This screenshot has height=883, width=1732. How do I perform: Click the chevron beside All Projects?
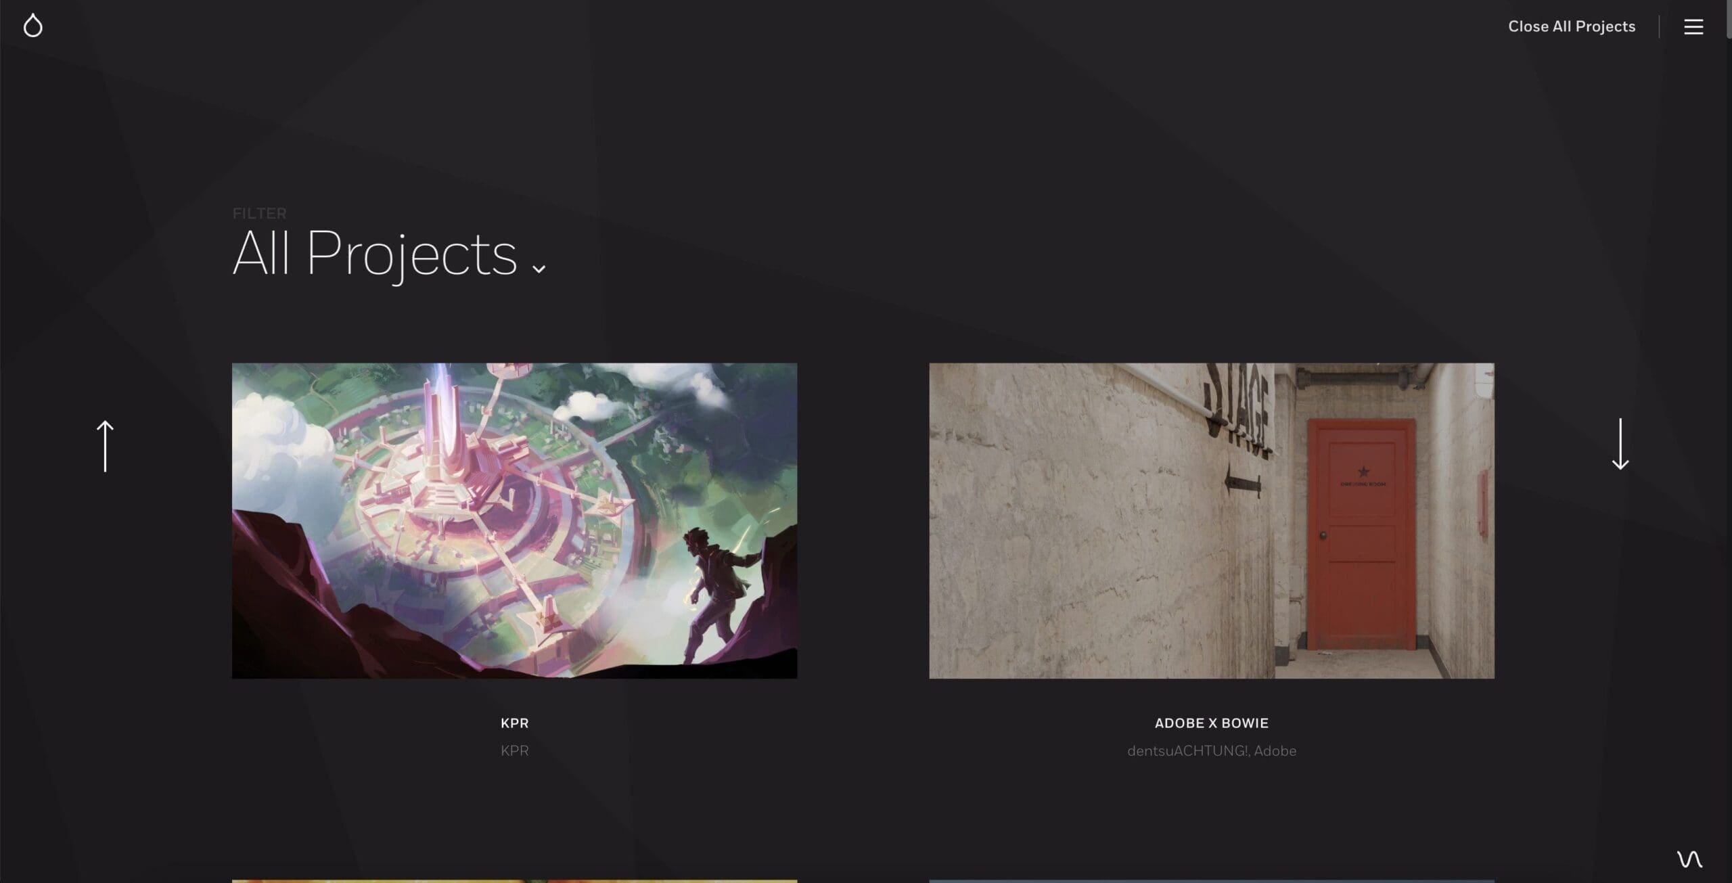[x=539, y=269]
